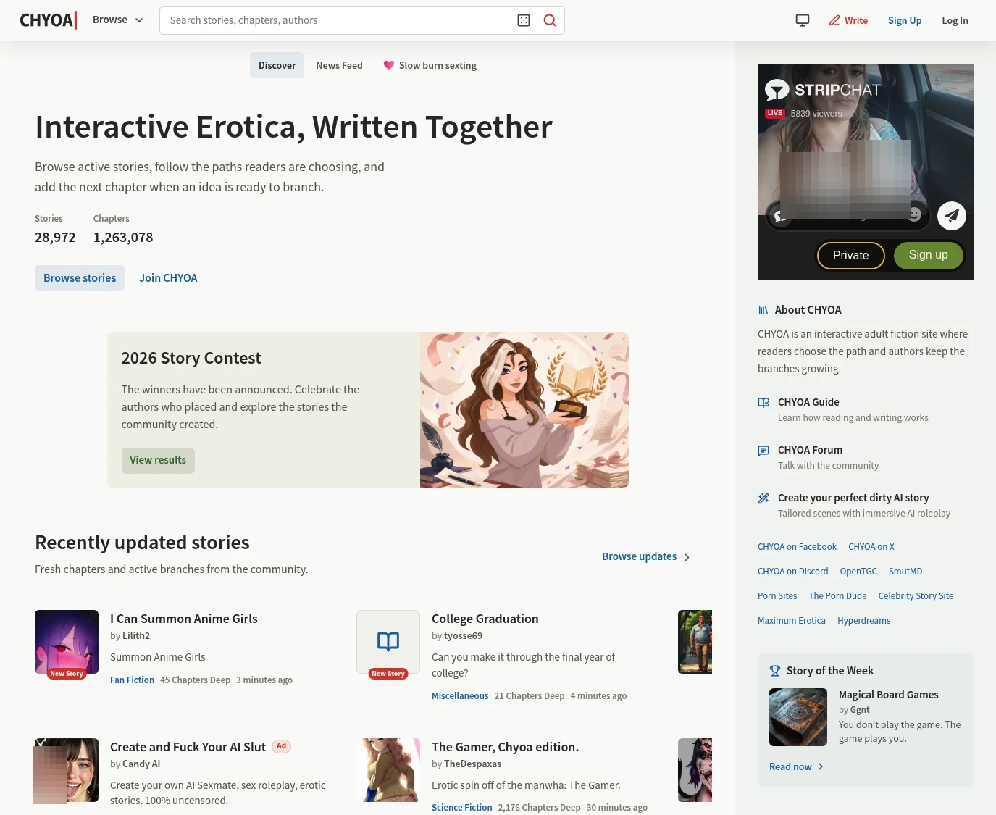Open the Sign Up page

[905, 20]
